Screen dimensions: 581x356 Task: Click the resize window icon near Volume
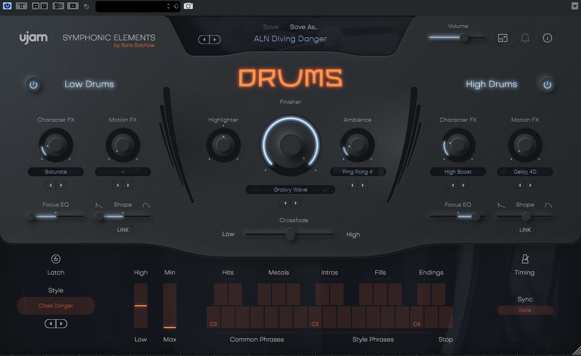coord(503,38)
